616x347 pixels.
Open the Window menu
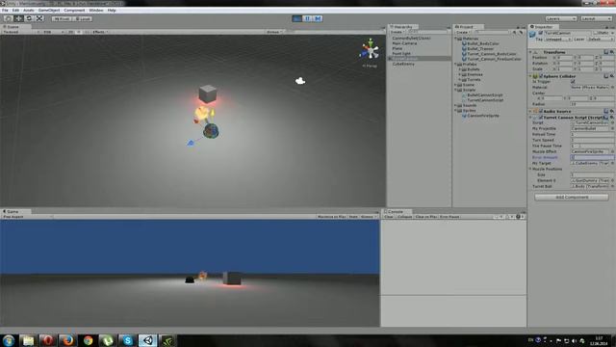point(96,11)
